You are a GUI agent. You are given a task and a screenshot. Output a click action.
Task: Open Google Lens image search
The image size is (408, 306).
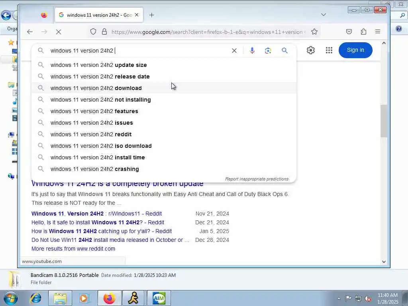(268, 51)
